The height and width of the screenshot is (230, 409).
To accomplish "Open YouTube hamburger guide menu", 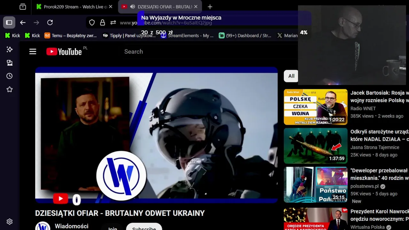I will point(33,51).
